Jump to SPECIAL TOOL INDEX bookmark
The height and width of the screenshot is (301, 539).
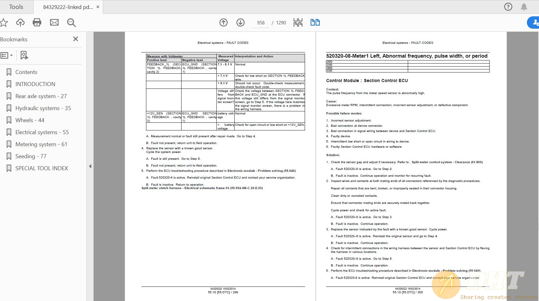tap(42, 168)
